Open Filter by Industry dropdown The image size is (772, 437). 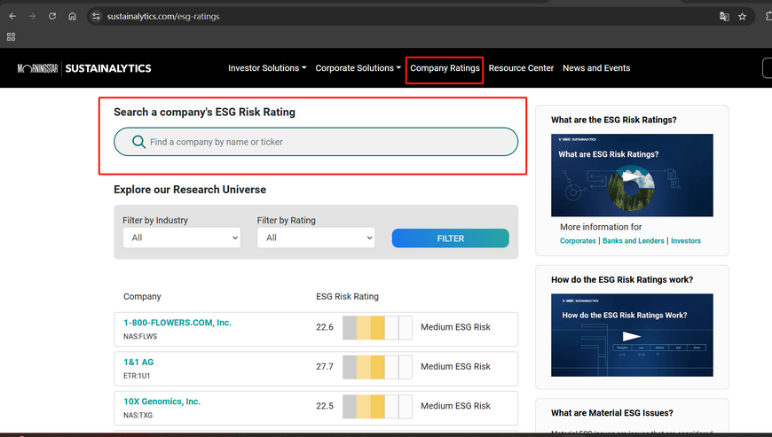click(181, 238)
